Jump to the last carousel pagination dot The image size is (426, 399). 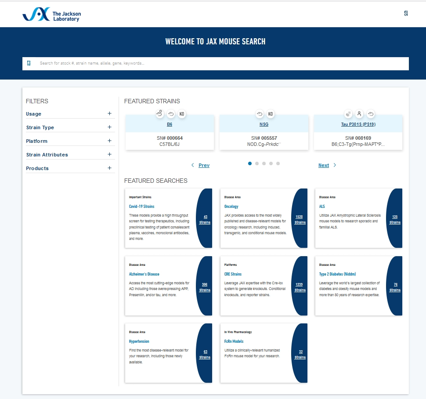click(x=278, y=163)
